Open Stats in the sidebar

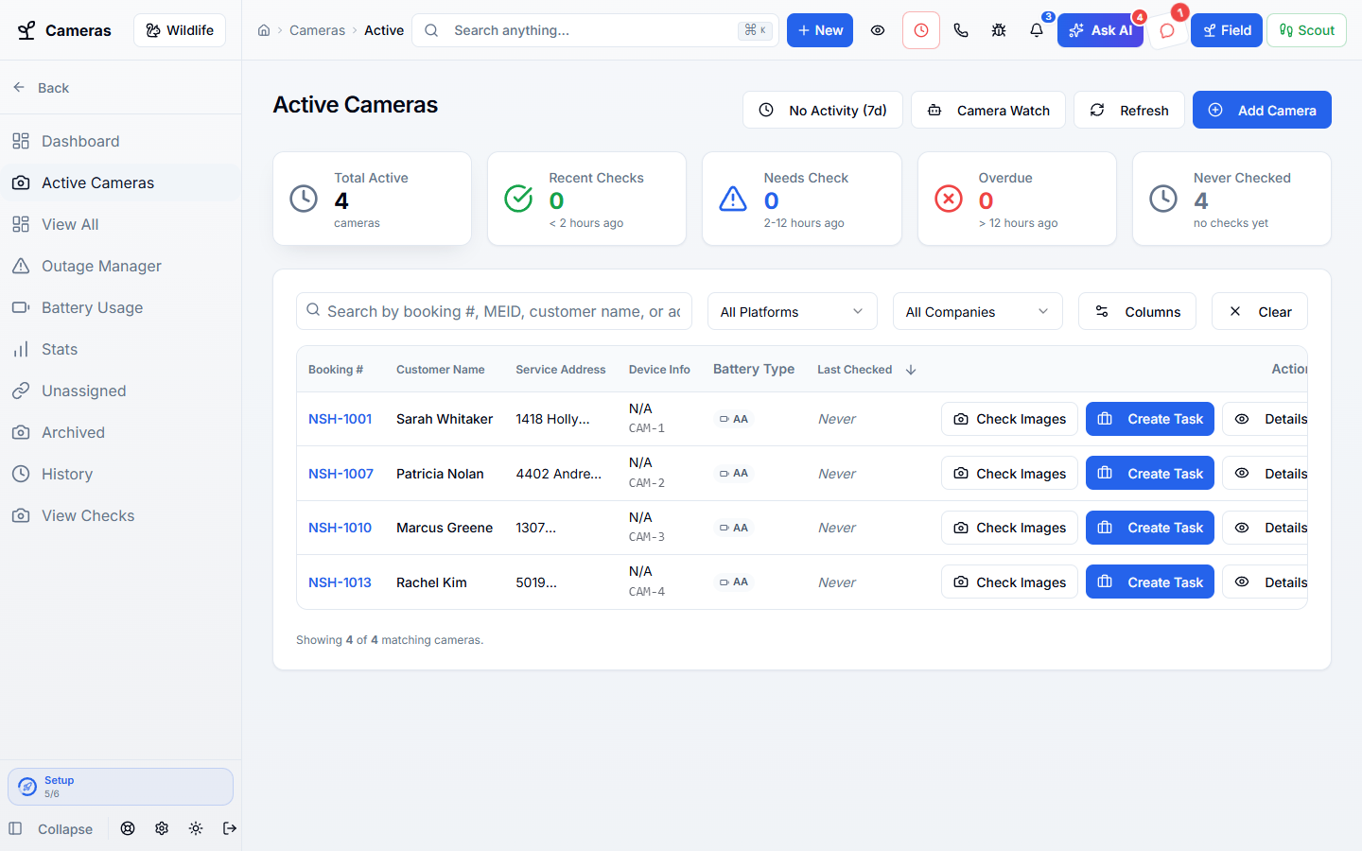pos(121,349)
